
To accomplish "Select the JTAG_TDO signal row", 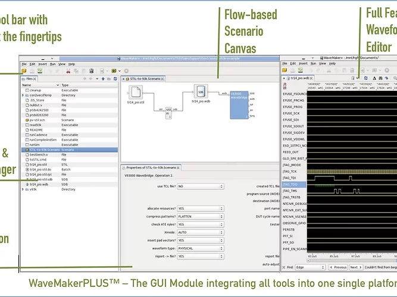I will coord(292,184).
